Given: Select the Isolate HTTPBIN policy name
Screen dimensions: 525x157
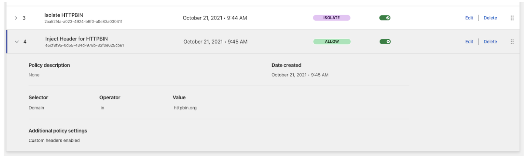Looking at the screenshot, I should pos(64,15).
